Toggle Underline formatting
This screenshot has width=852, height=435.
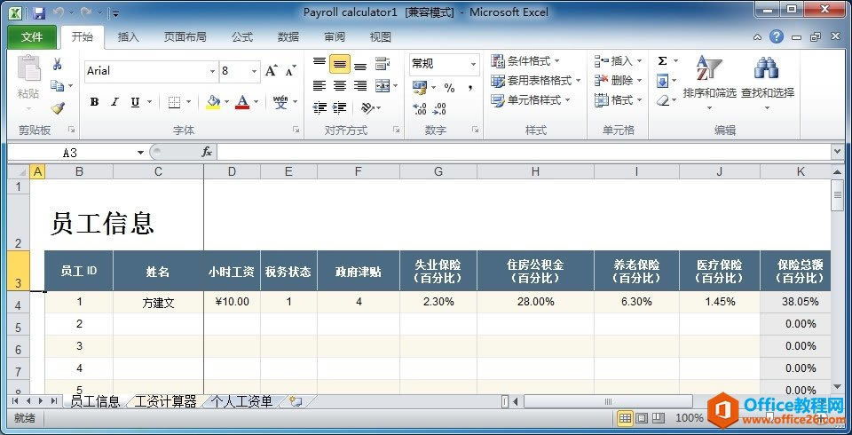click(135, 102)
